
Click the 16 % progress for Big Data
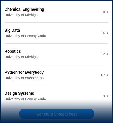[x=105, y=33]
